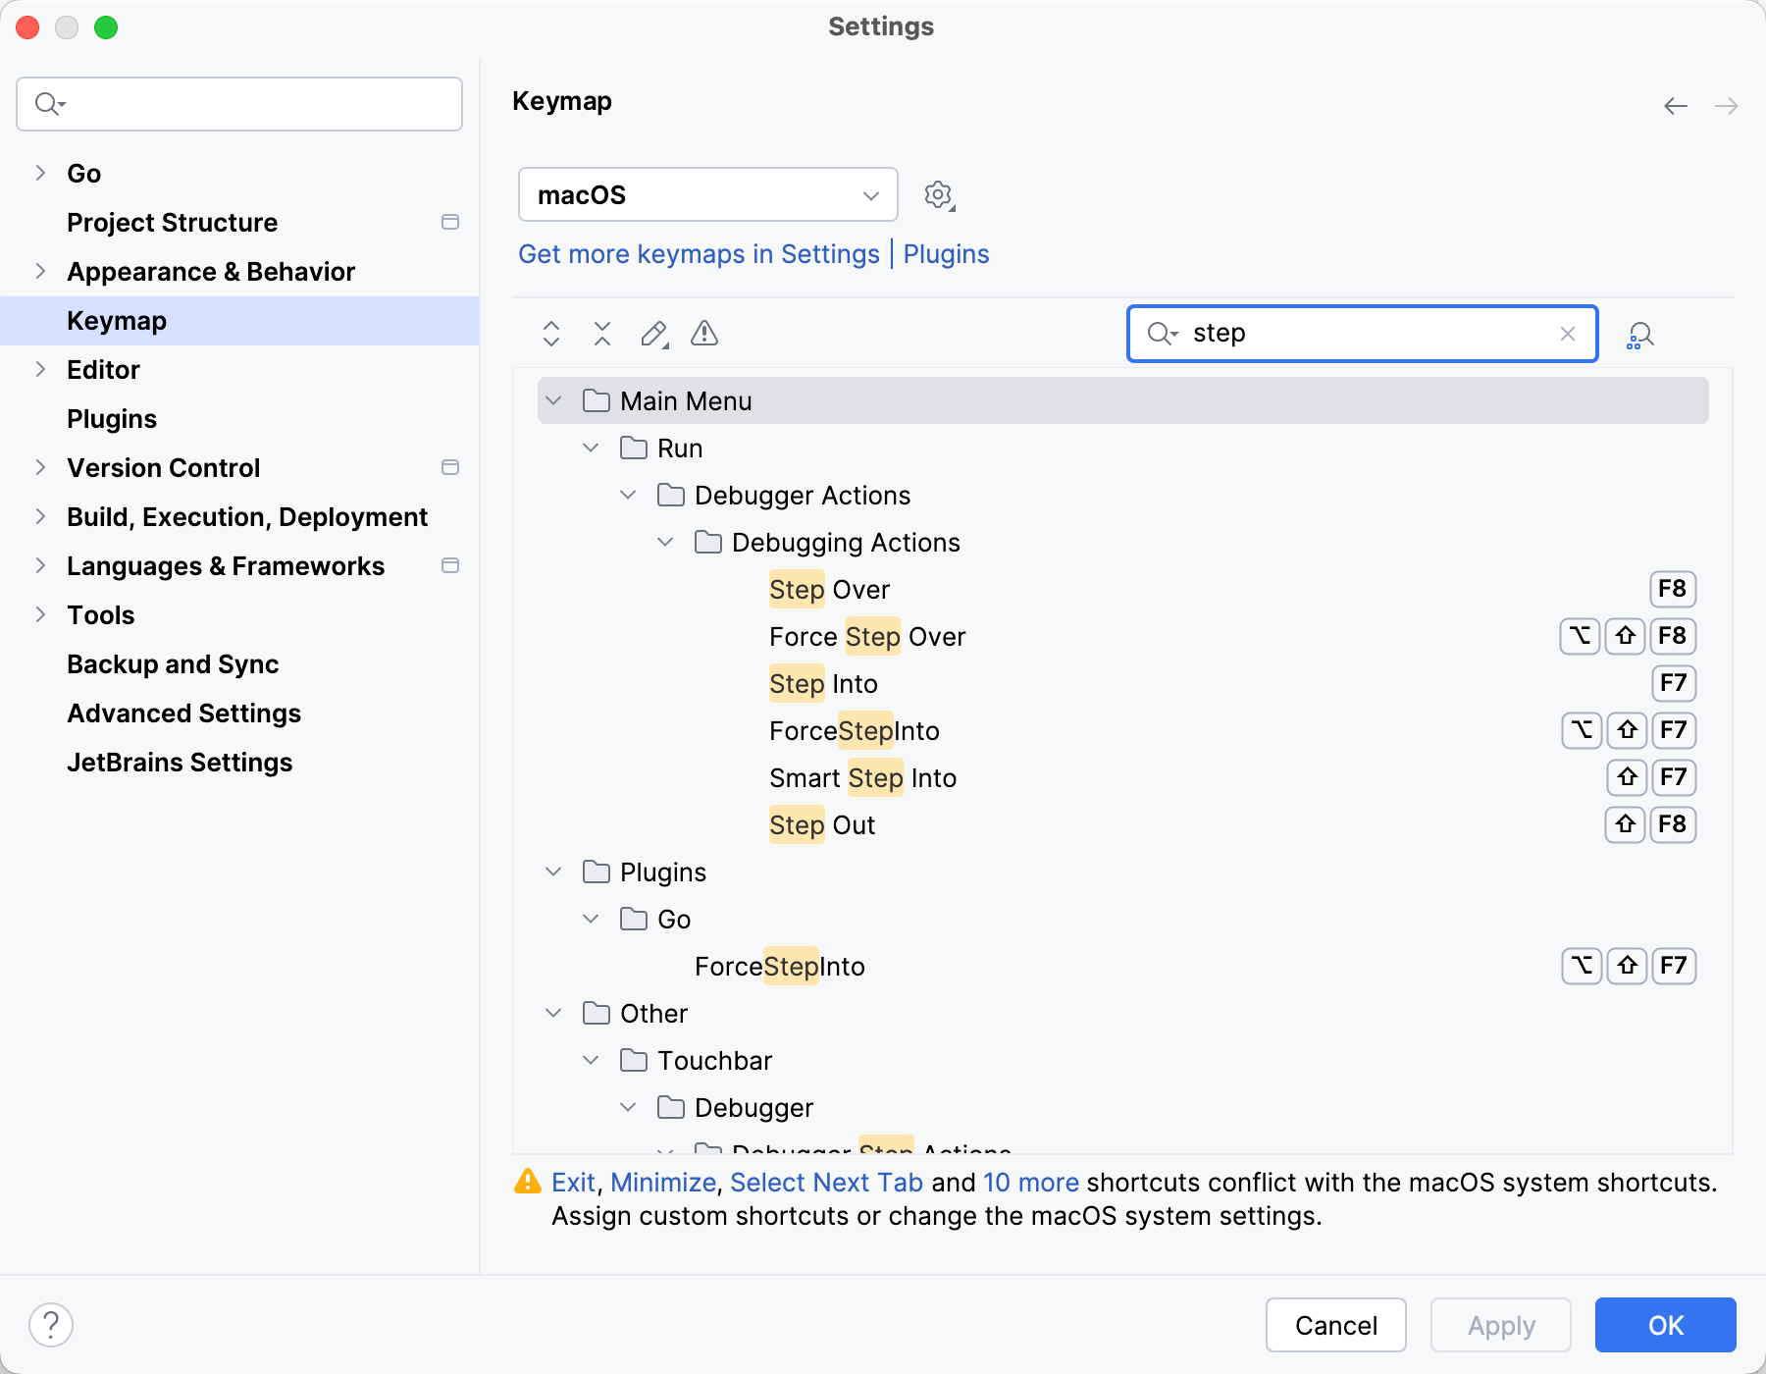
Task: Open the Plugins settings page
Action: pos(112,418)
